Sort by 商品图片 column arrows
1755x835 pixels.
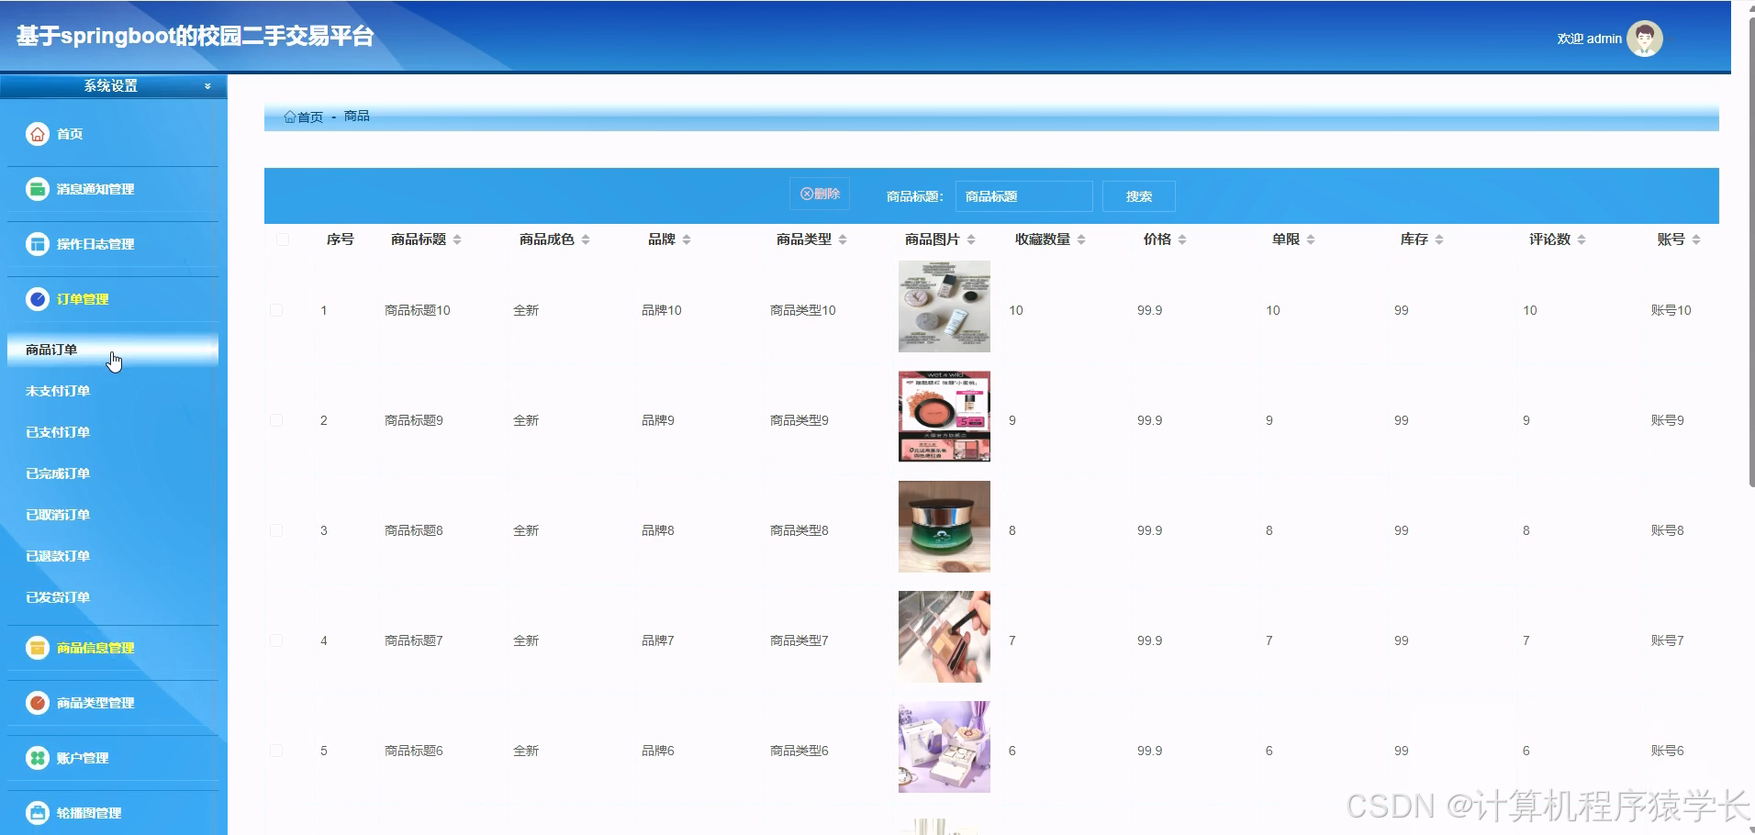point(971,239)
